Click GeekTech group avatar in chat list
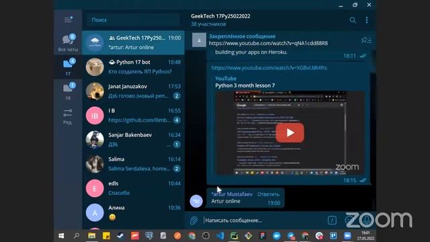Screen dimensions: 430x242 tap(95, 42)
